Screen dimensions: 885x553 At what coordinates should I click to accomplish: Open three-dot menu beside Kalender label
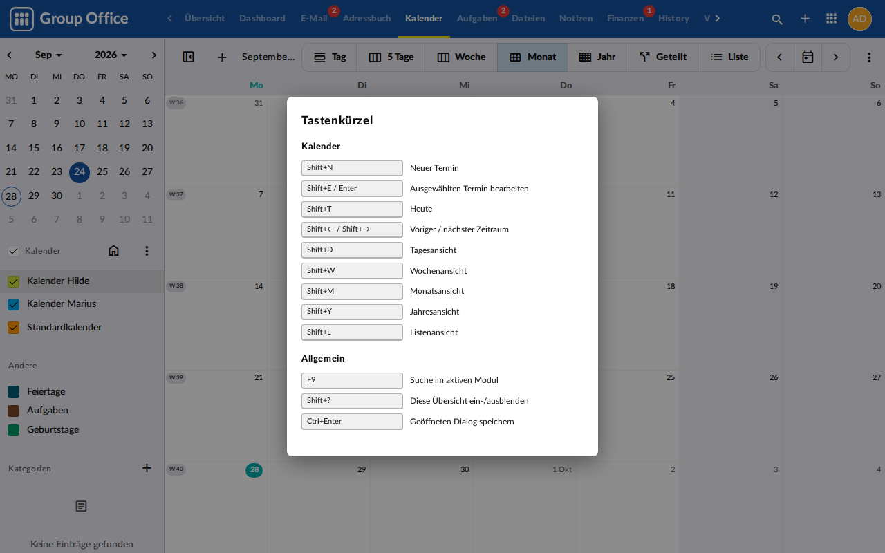coord(147,250)
